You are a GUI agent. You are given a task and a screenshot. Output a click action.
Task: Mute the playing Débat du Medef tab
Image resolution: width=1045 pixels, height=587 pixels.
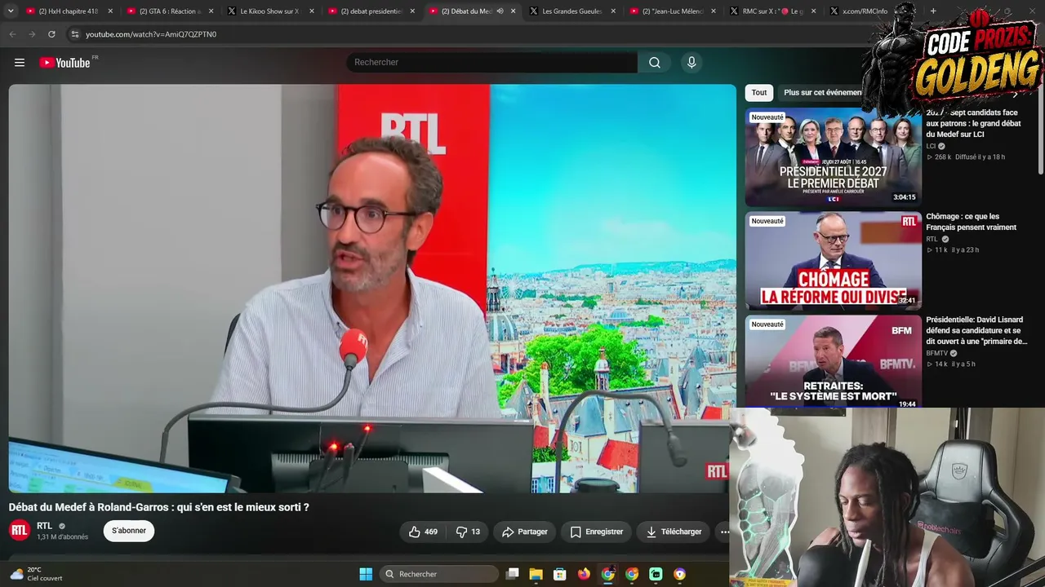[500, 11]
